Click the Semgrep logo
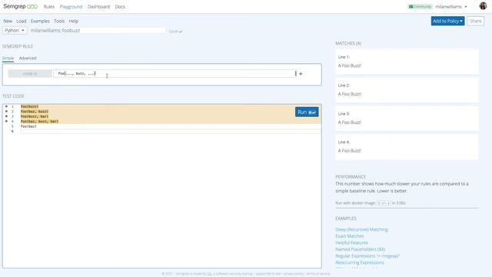The image size is (492, 277). (21, 7)
